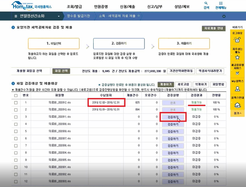246x187 pixels.
Task: Click the 파일 선택 button
Action: (x=61, y=71)
